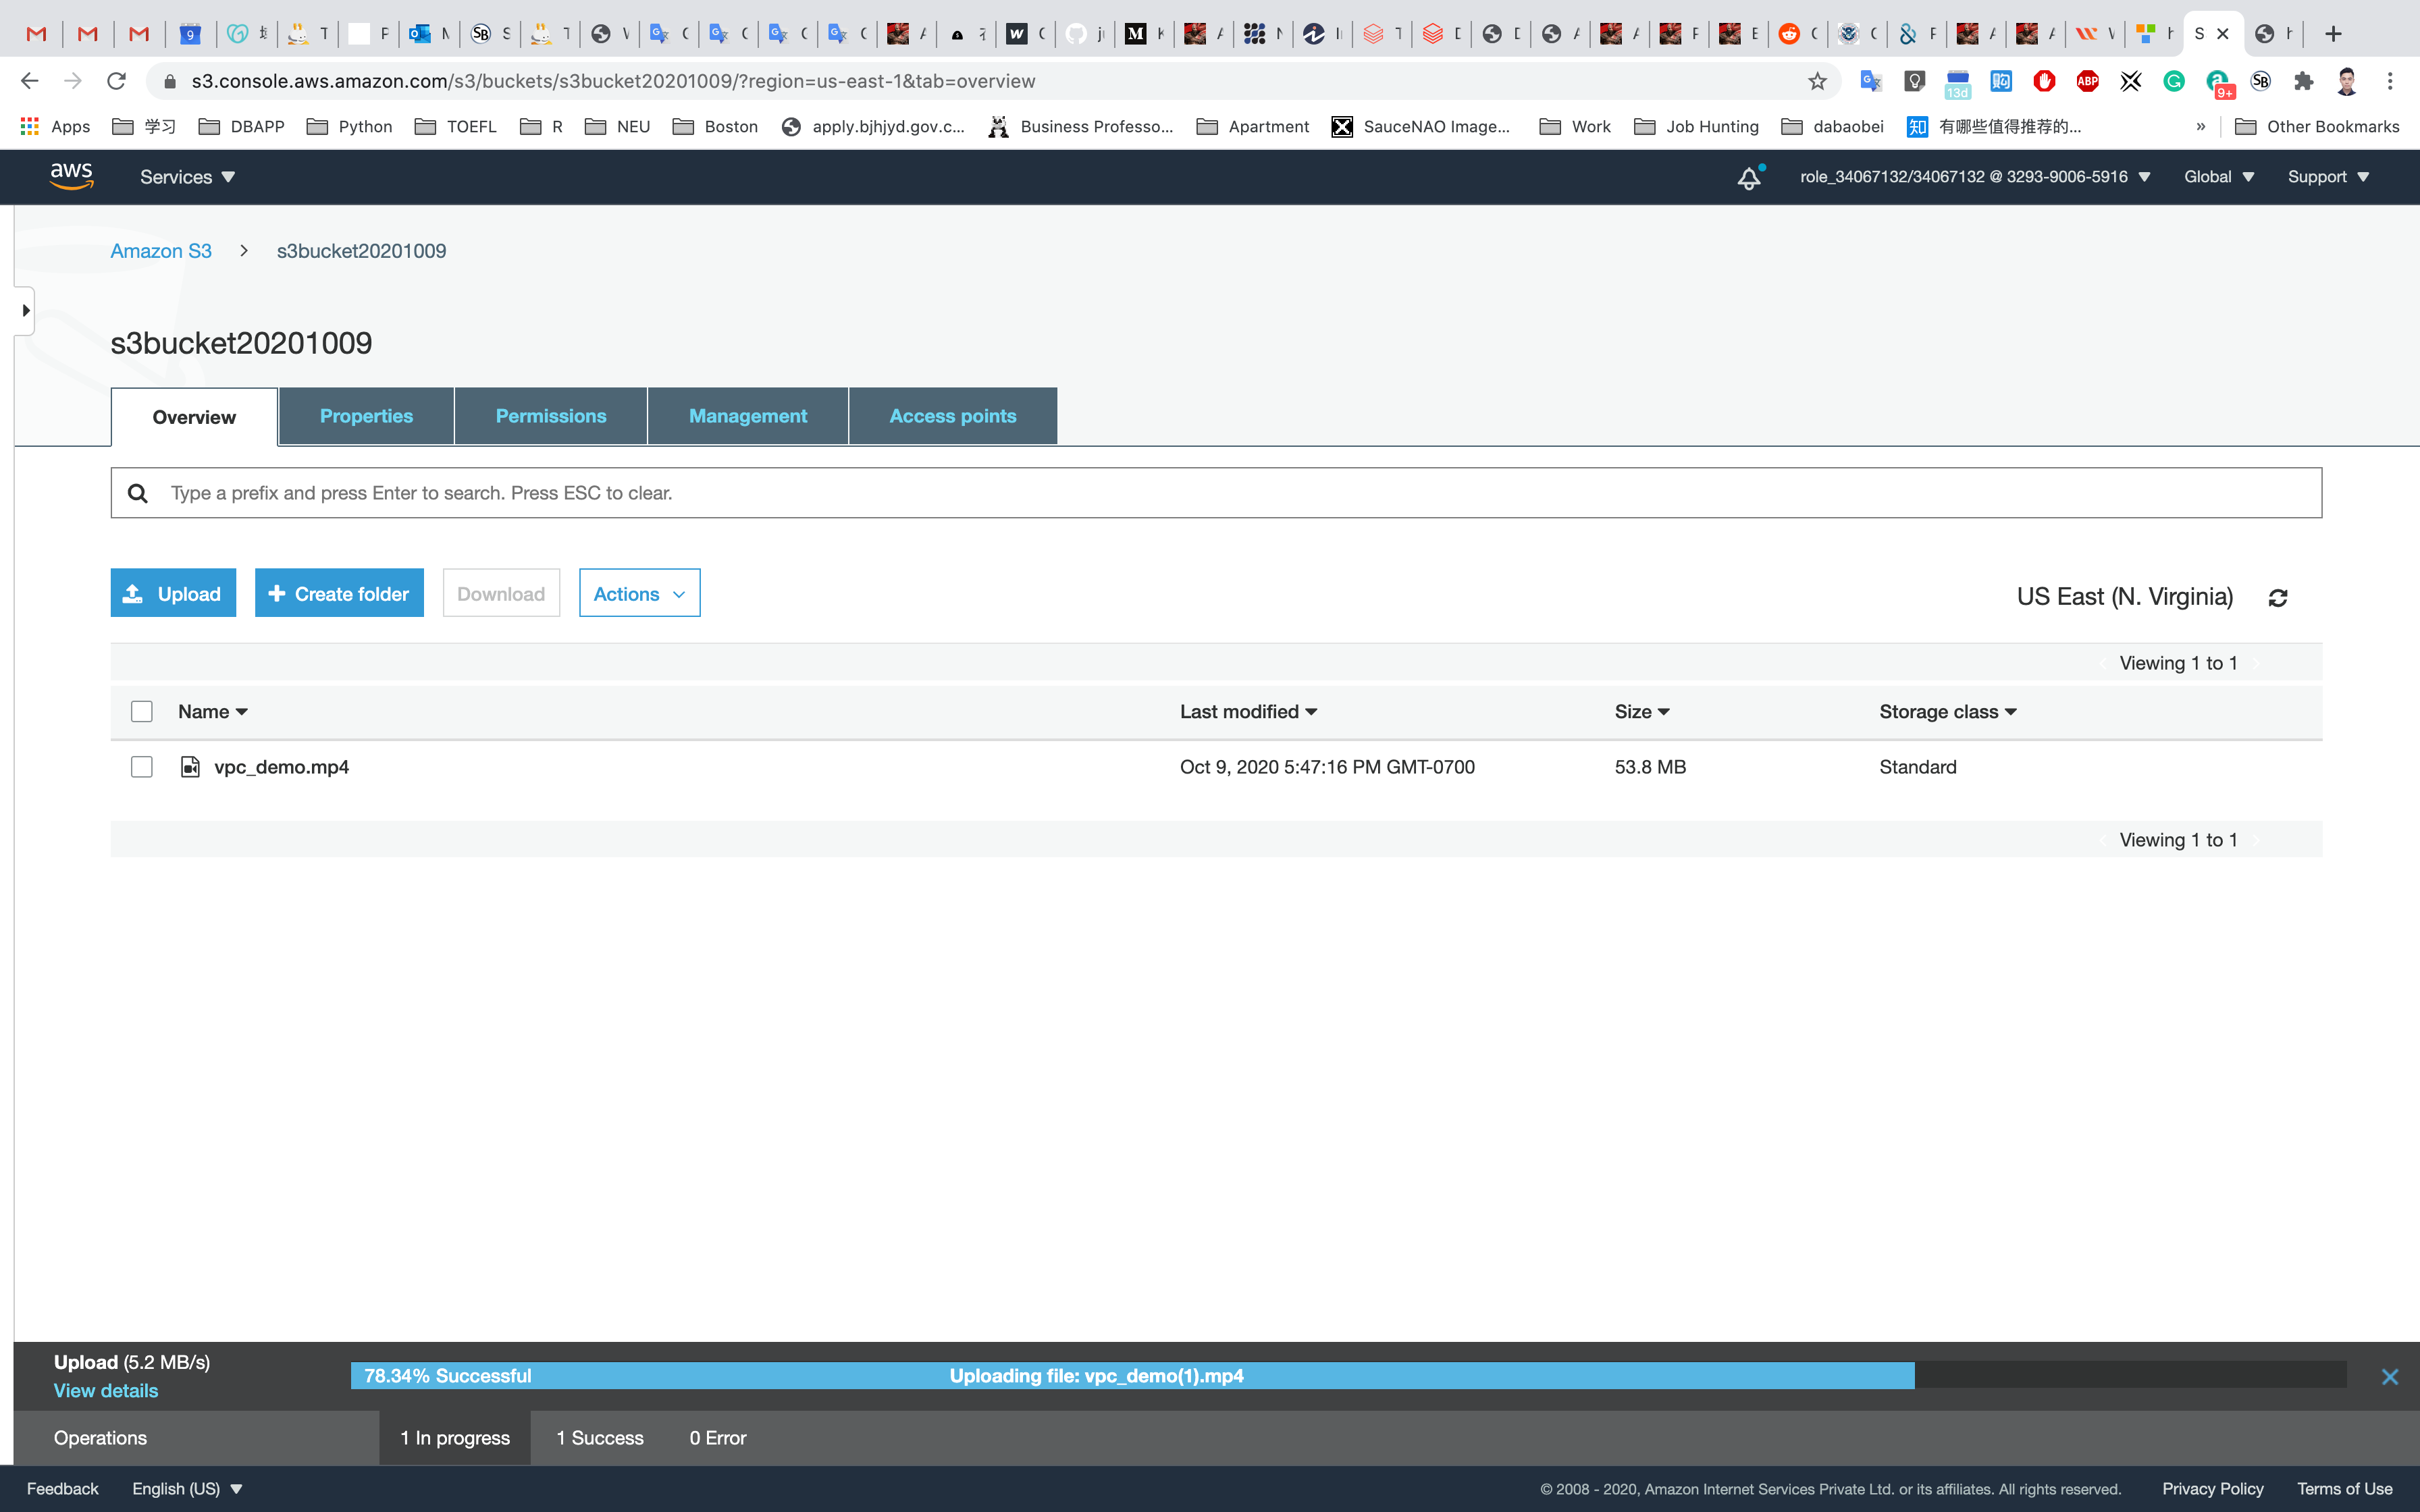Viewport: 2420px width, 1512px height.
Task: Close the upload progress panel
Action: (x=2390, y=1377)
